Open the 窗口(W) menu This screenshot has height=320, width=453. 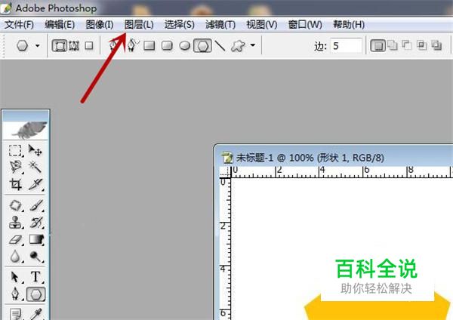pyautogui.click(x=305, y=25)
